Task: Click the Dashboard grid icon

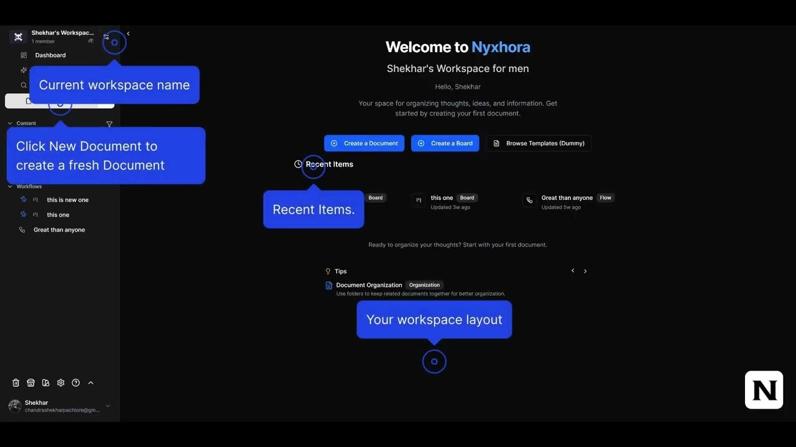Action: [x=24, y=55]
